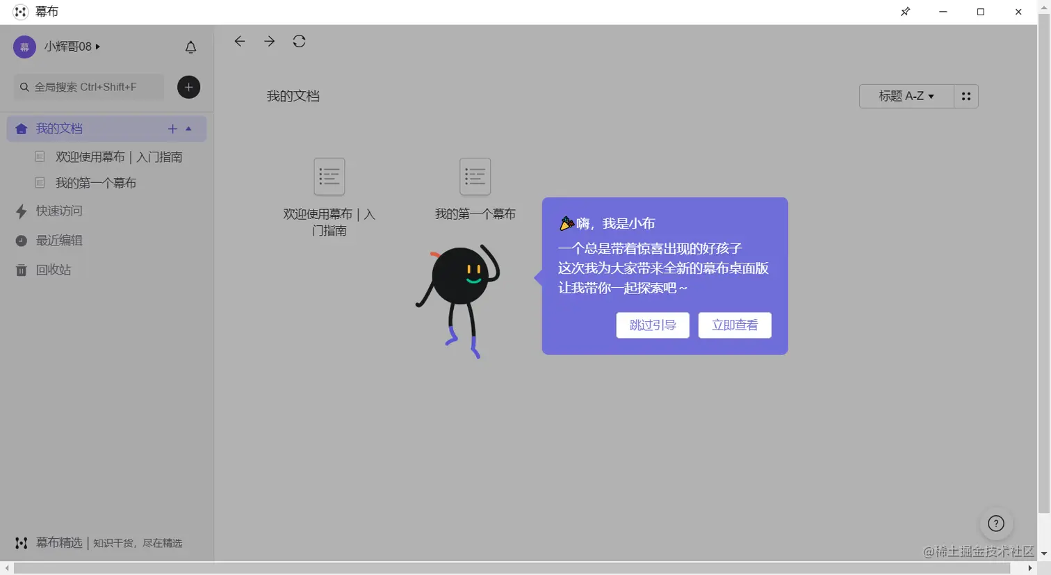Open the notification bell
This screenshot has height=575, width=1051.
tap(190, 47)
